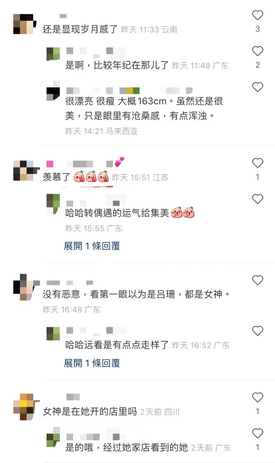Expand 1 reply under '哈哈远看是有点点走样了'
275x463 pixels.
(92, 363)
